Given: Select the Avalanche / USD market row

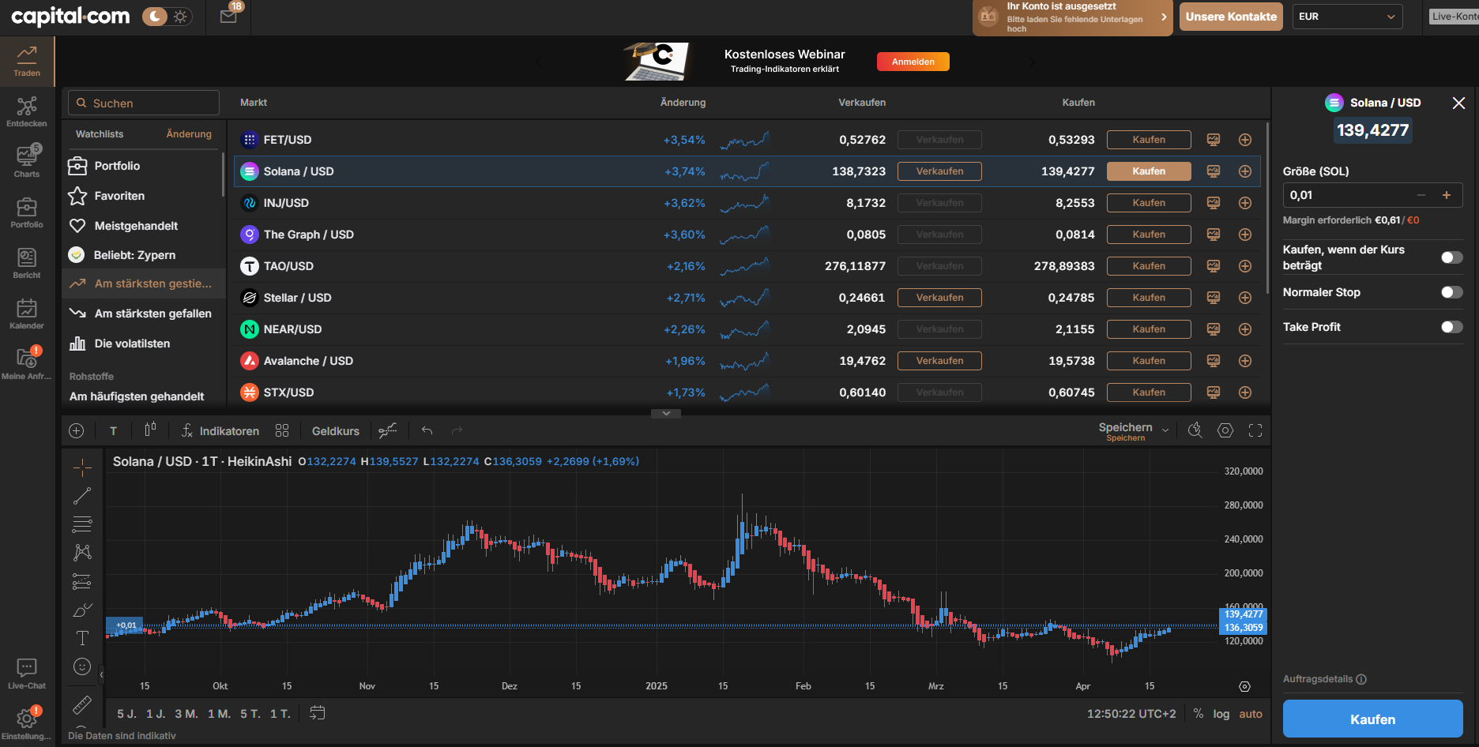Looking at the screenshot, I should click(747, 361).
